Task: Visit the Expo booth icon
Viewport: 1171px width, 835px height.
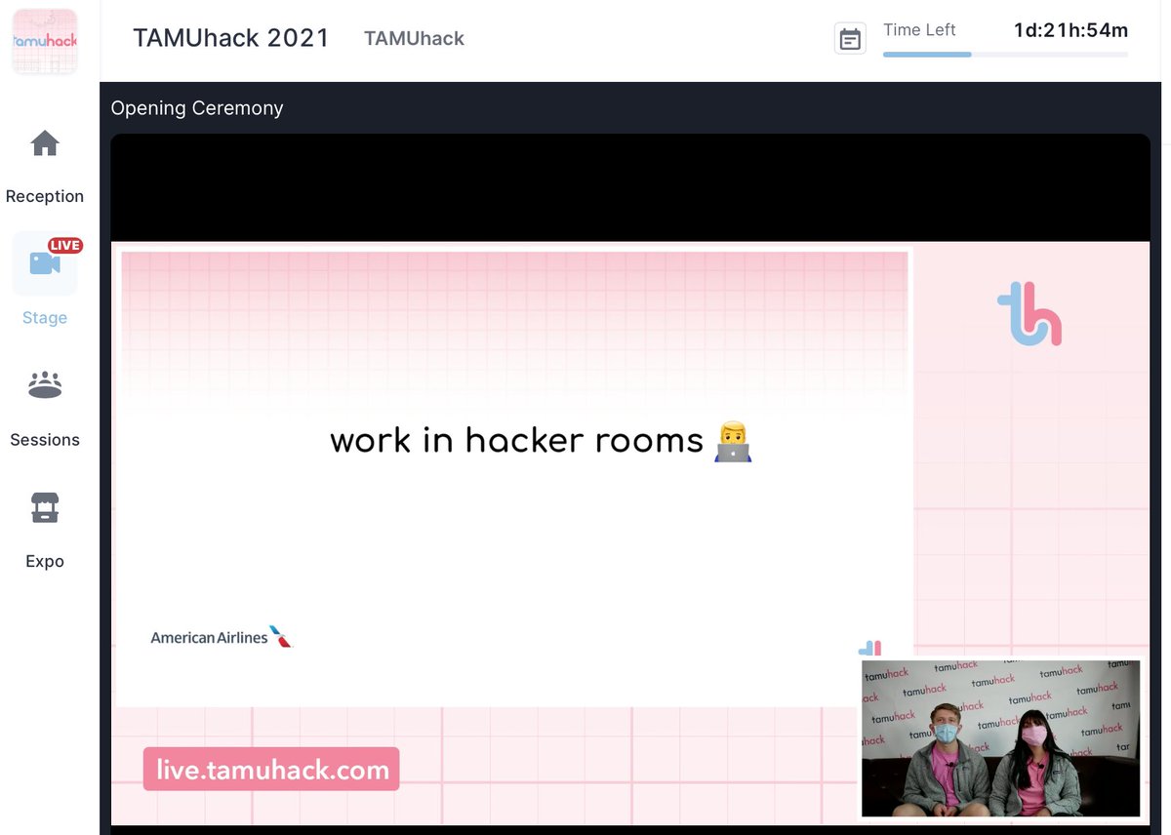Action: 45,507
